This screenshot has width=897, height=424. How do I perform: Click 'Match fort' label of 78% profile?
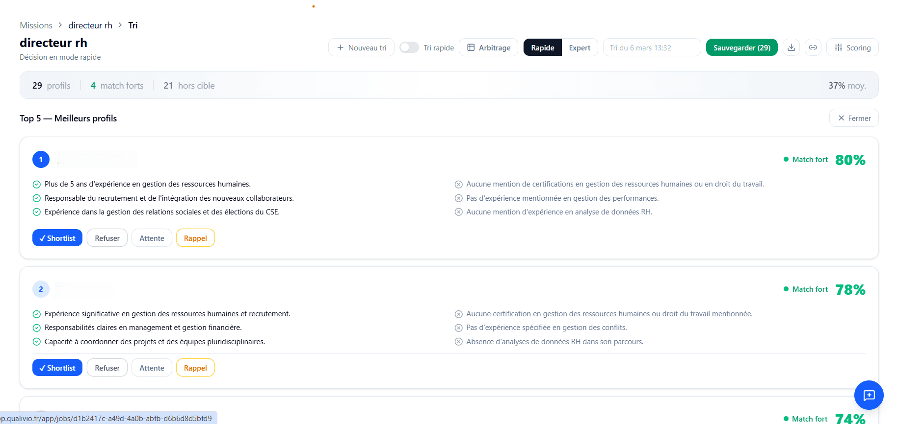810,289
